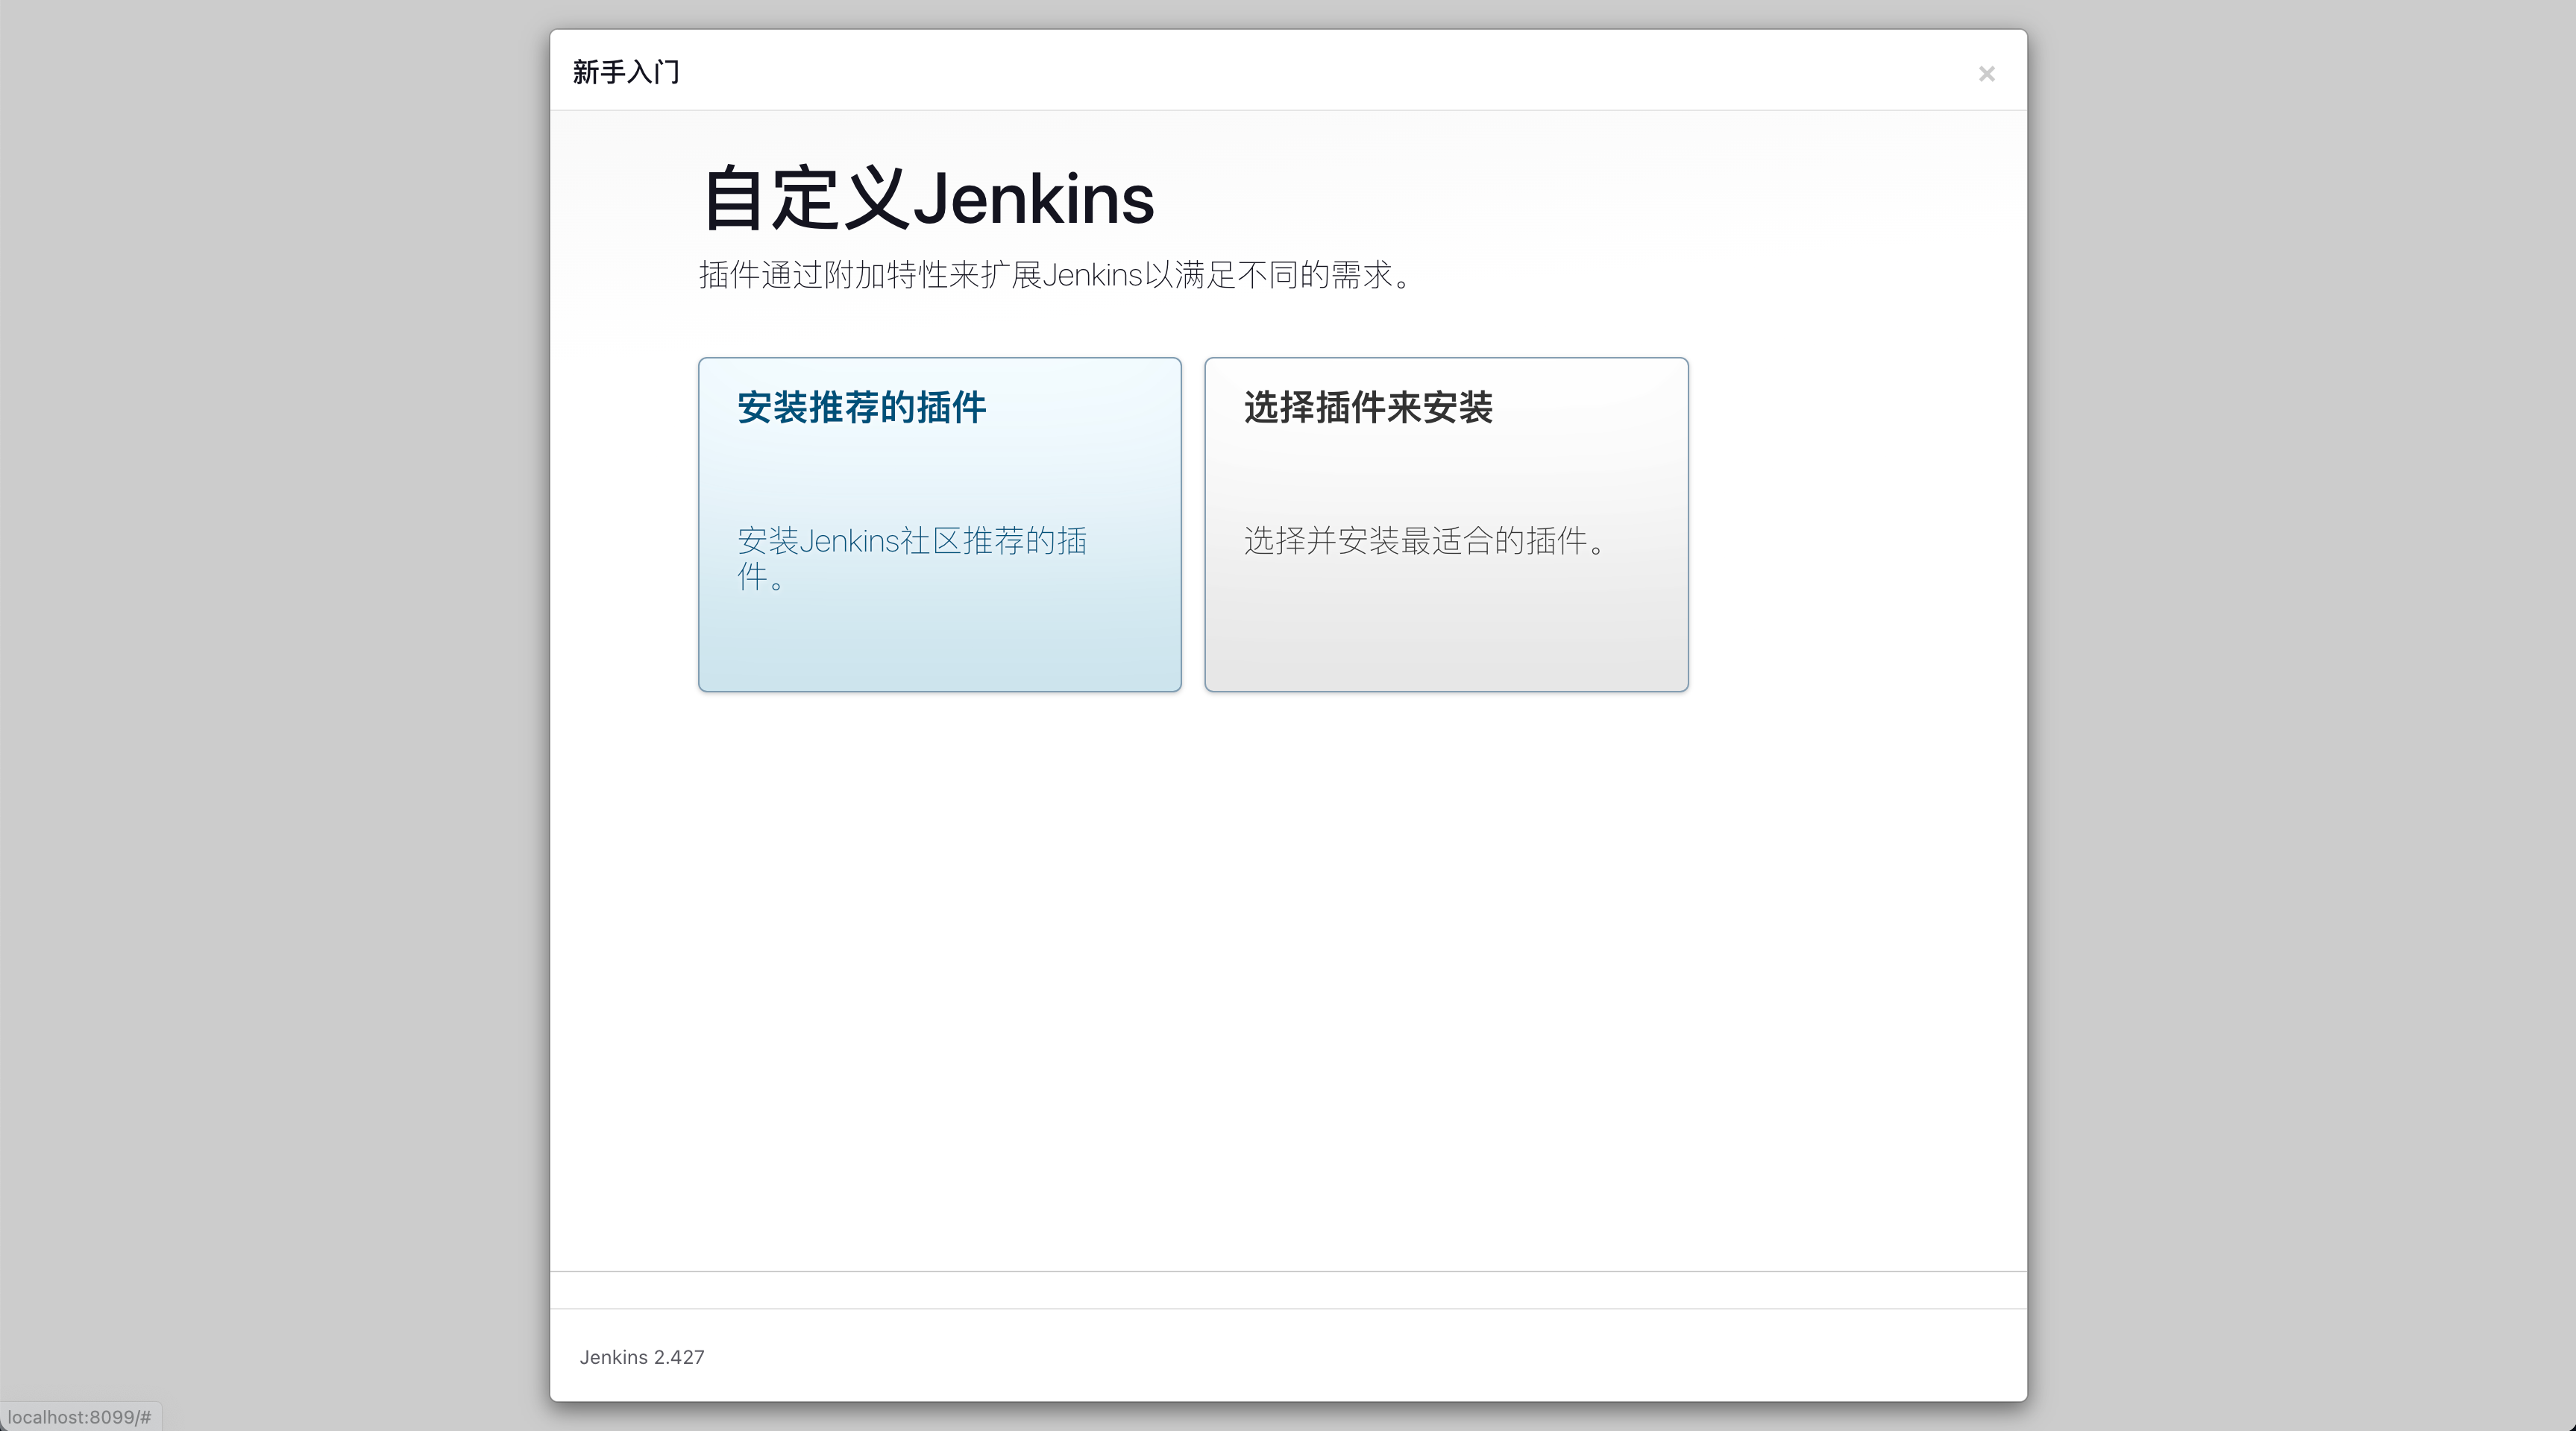This screenshot has height=1431, width=2576.
Task: Click the localhost:8099/# status bar URL
Action: [x=79, y=1417]
